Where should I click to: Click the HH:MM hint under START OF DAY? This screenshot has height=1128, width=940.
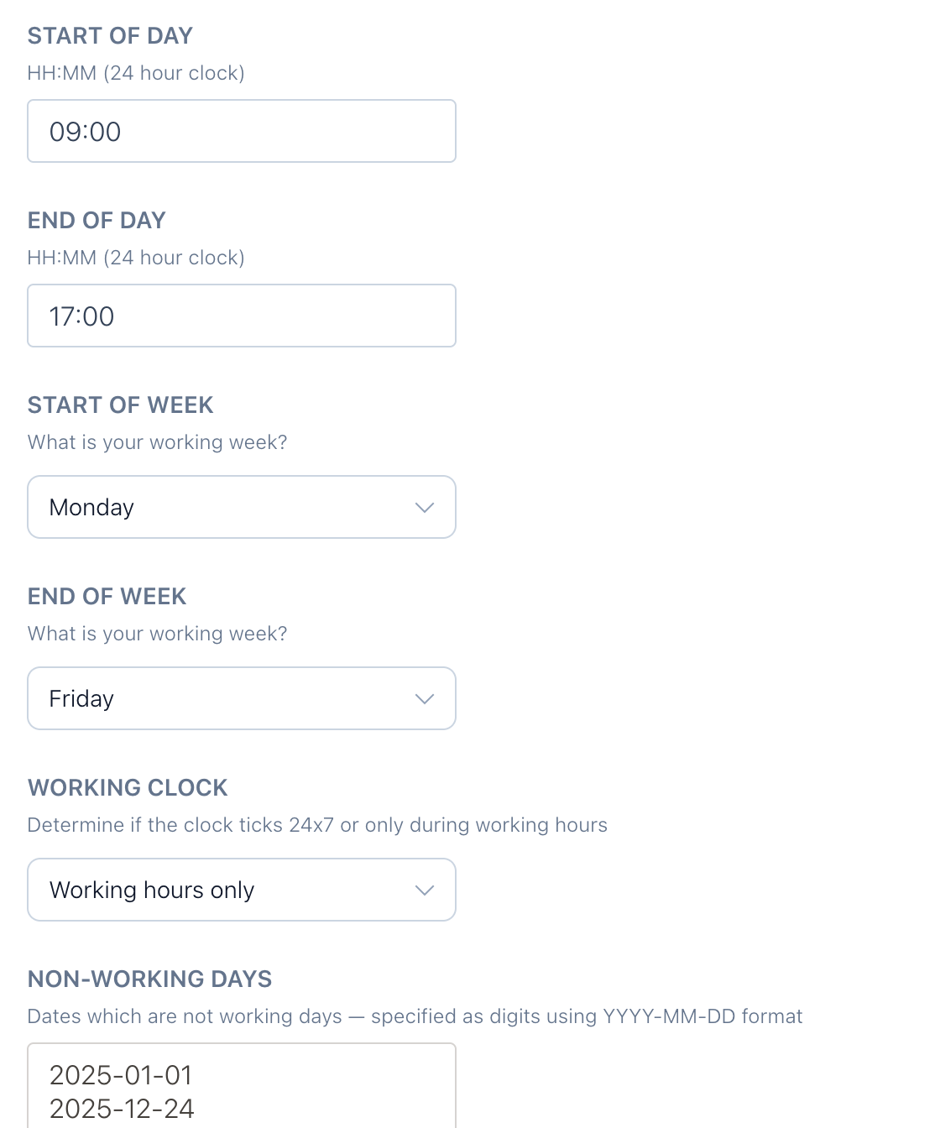click(x=136, y=73)
